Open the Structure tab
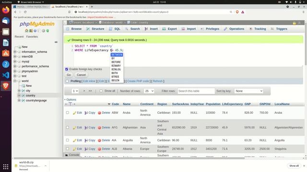This screenshot has height=172, width=307. [95, 29]
